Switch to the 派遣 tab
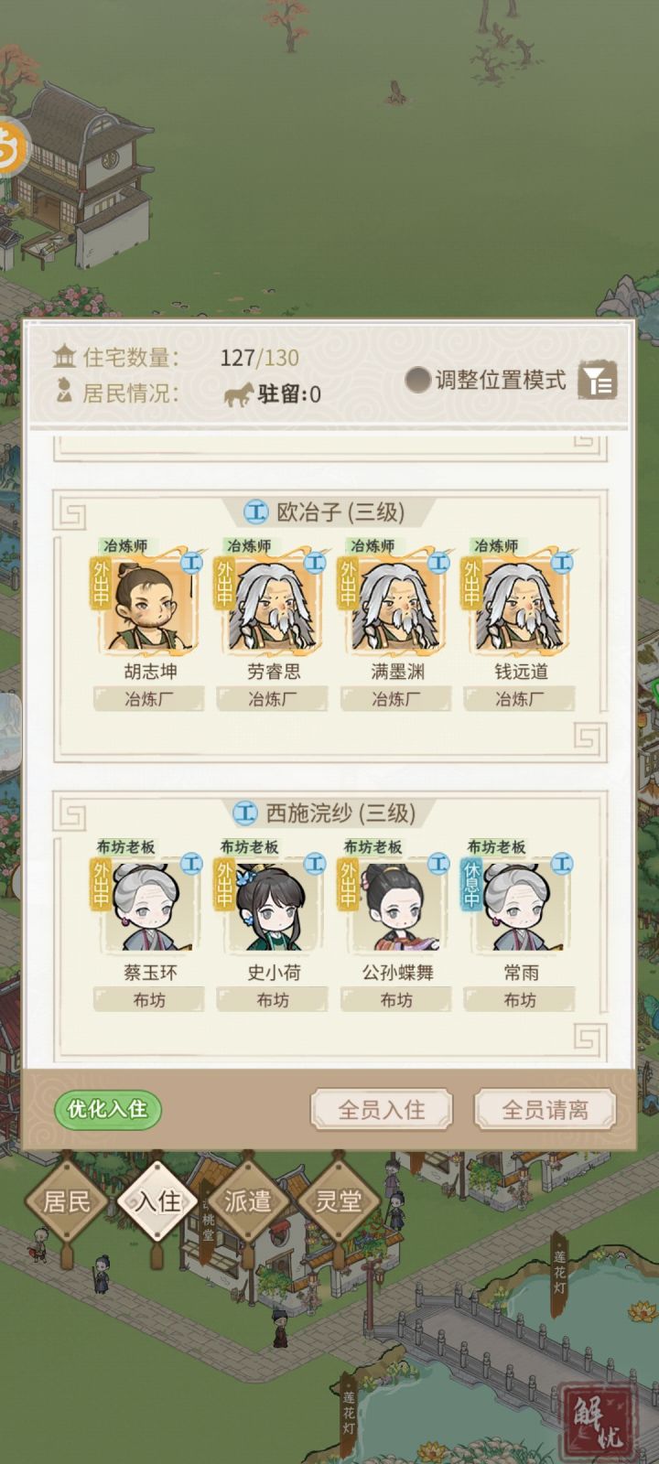Viewport: 659px width, 1464px height. click(248, 1201)
